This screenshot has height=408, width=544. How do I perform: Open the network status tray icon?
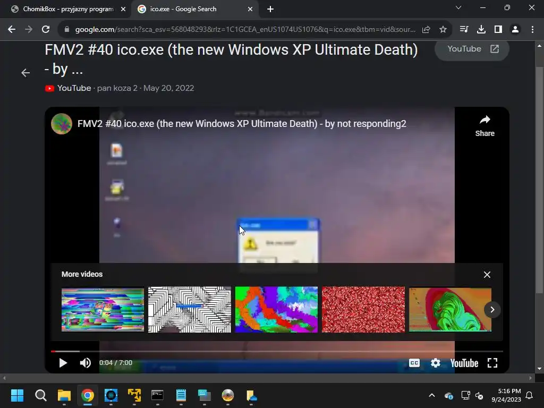tap(465, 395)
